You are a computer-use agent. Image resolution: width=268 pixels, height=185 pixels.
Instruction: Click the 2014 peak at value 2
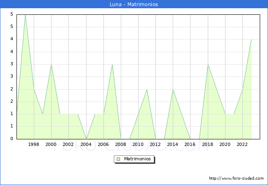(x=173, y=90)
